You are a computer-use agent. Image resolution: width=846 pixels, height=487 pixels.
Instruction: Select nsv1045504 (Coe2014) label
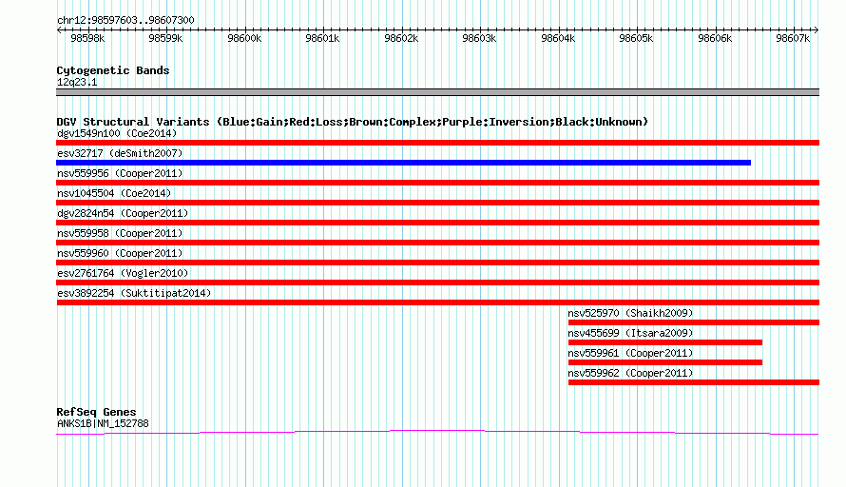tap(114, 193)
